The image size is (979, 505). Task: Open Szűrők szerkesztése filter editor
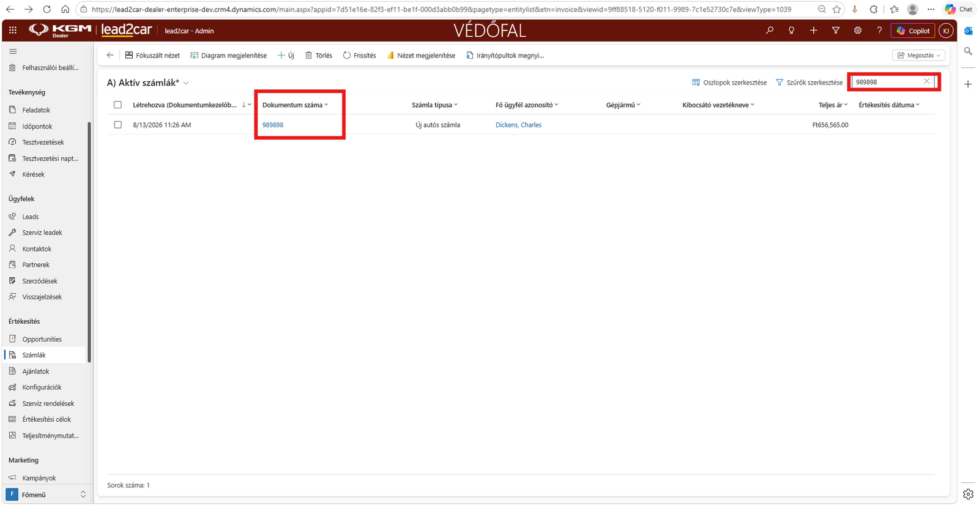pos(809,83)
